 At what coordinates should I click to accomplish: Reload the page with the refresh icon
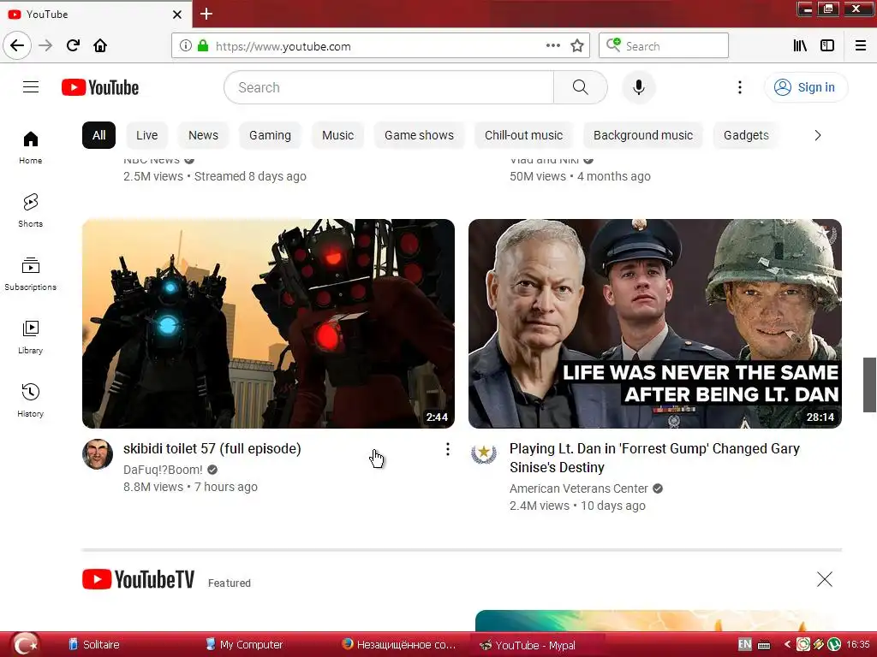pos(74,46)
